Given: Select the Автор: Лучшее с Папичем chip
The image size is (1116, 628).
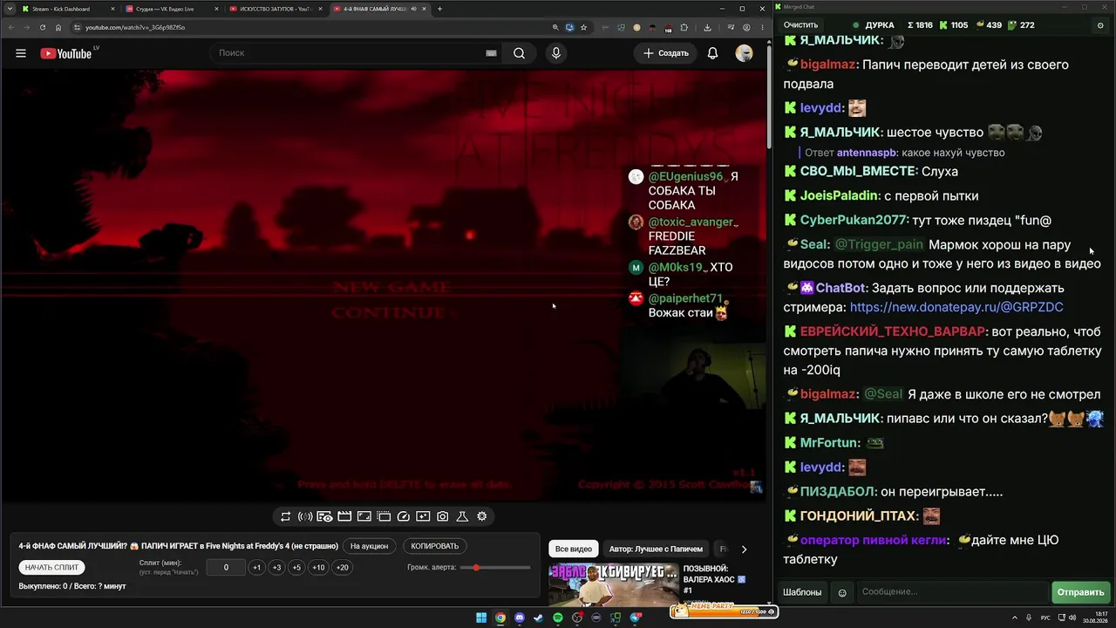Looking at the screenshot, I should coord(656,549).
